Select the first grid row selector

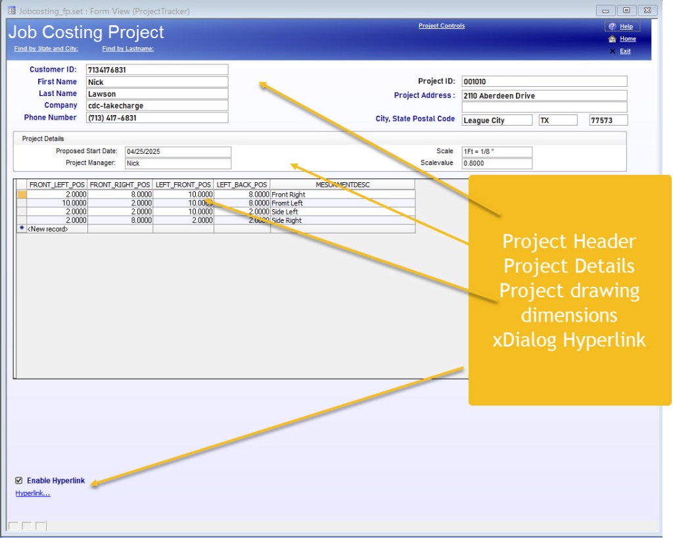click(x=22, y=195)
